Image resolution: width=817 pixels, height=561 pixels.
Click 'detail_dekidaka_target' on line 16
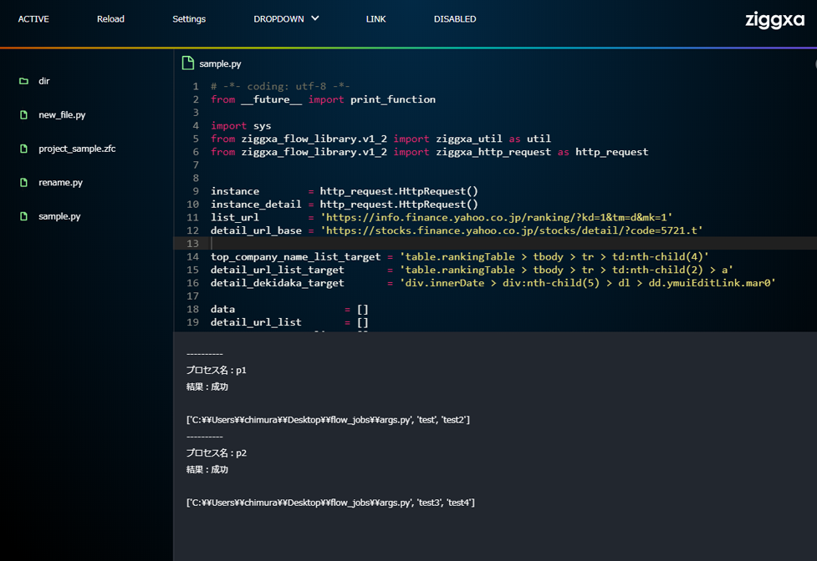(x=277, y=283)
